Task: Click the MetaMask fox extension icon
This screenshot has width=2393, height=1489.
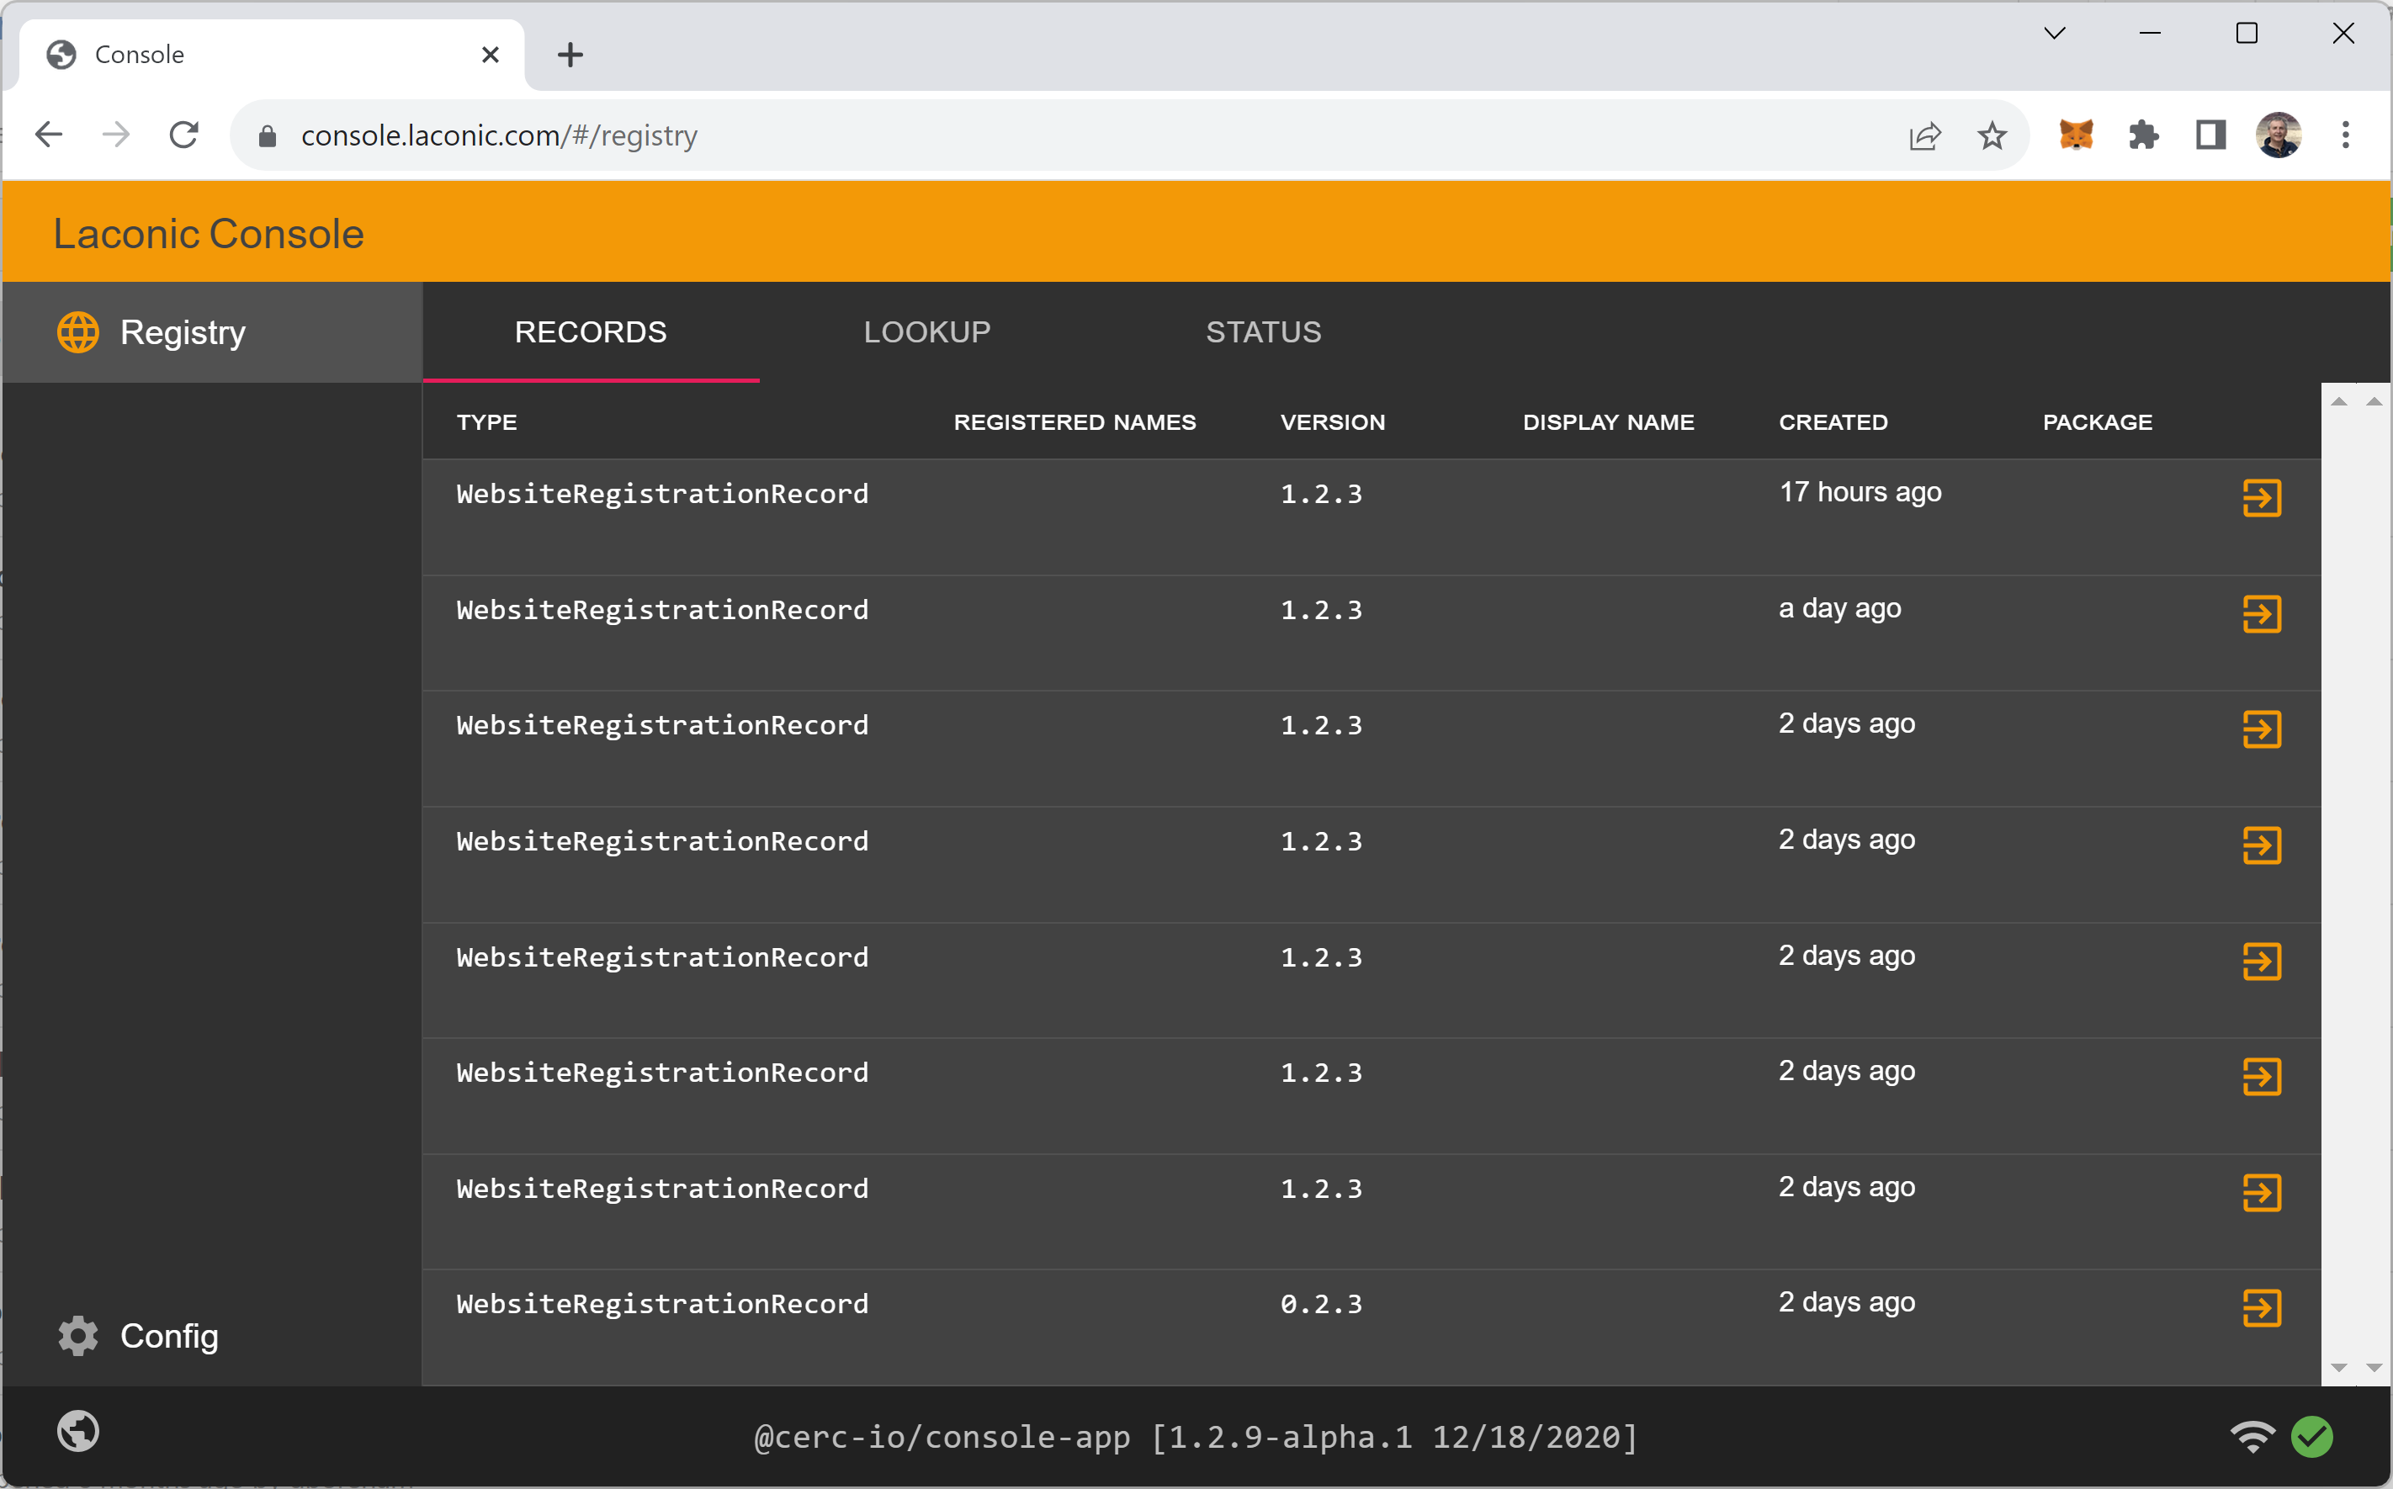Action: tap(2076, 135)
